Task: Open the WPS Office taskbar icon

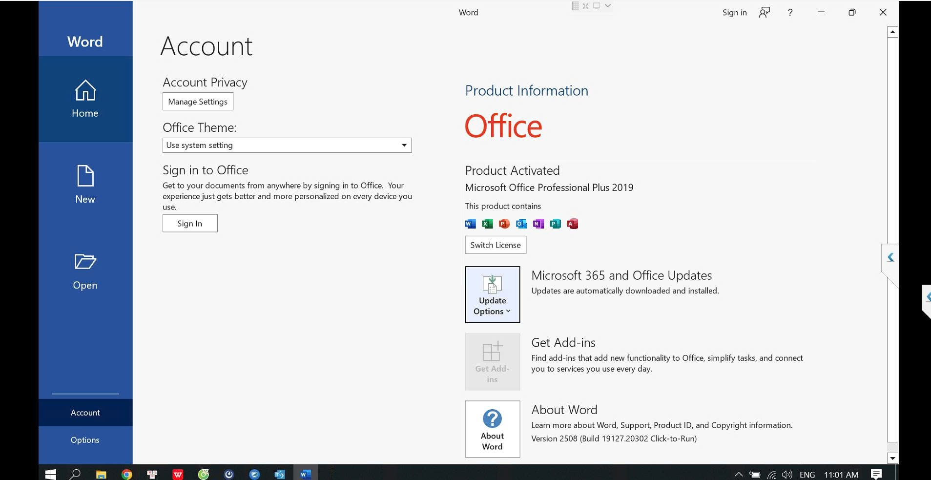Action: coord(178,474)
